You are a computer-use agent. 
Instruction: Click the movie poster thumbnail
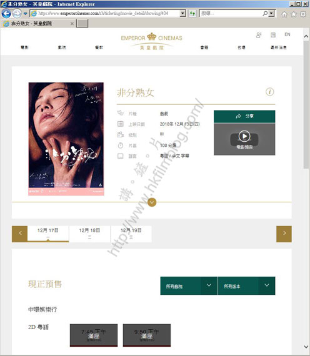[x=66, y=139]
